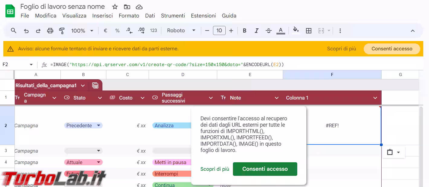Toggle bold formatting
The height and width of the screenshot is (187, 429).
coord(245,31)
